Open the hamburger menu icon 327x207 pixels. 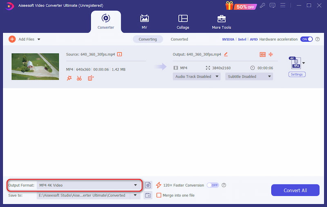tap(283, 5)
